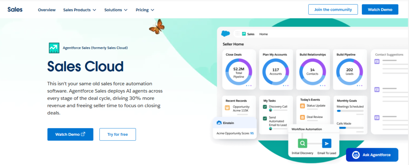Screen dimensions: 409x165
Task: Click the third Contact Suggestions contact icon
Action: click(377, 117)
